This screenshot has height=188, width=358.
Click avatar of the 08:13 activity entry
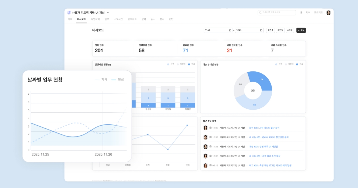[205, 165]
